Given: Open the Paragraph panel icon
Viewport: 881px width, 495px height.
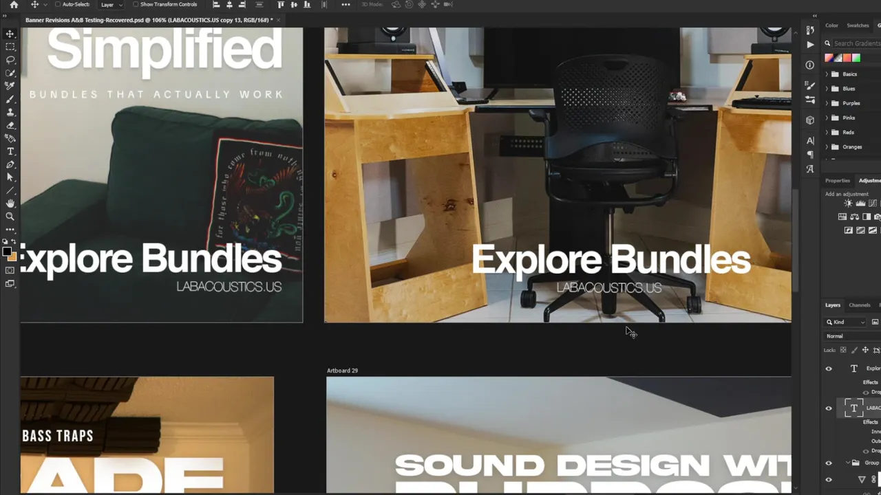Looking at the screenshot, I should pos(810,155).
